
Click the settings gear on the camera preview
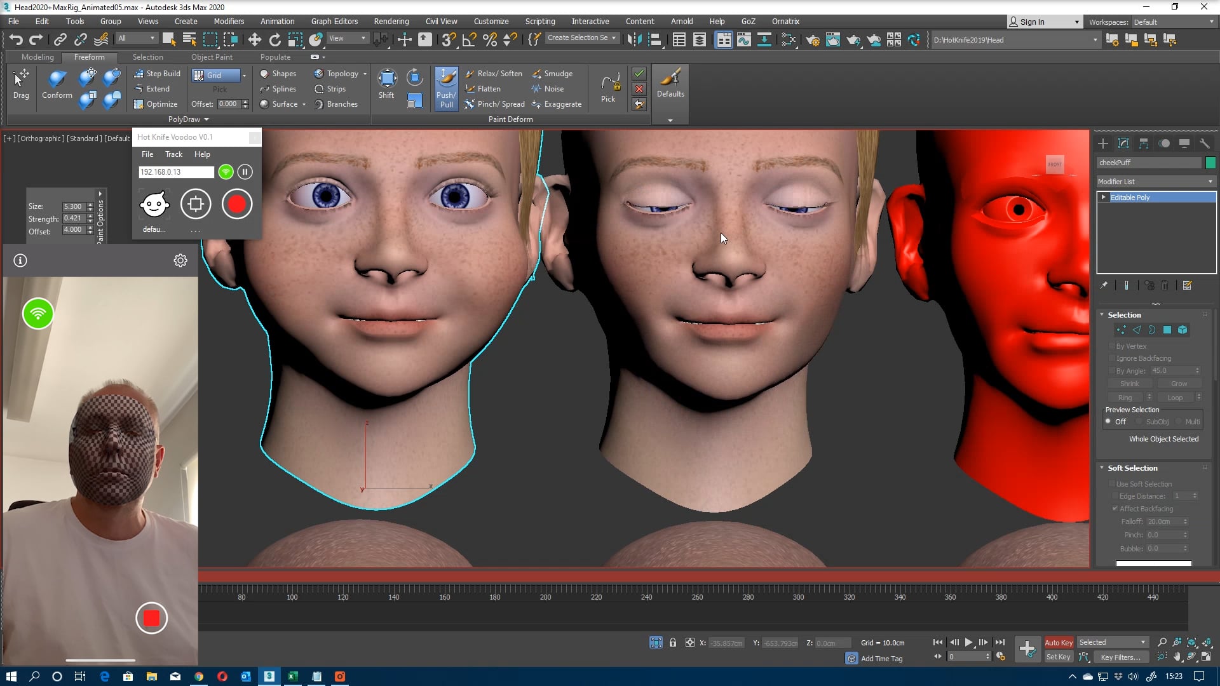180,260
